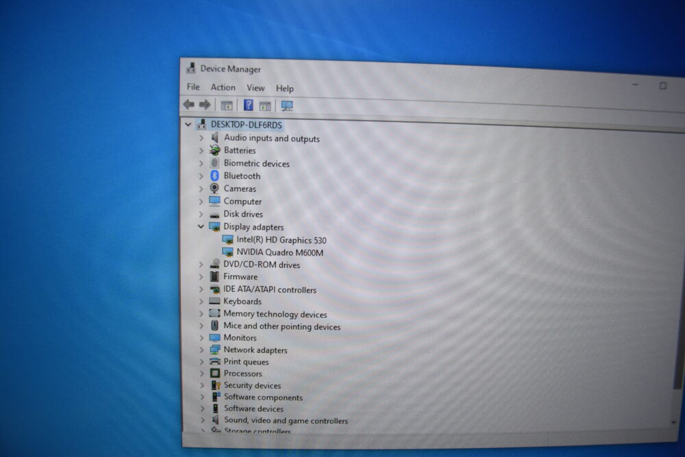The width and height of the screenshot is (685, 457).
Task: Click the Show/Hide Console Tree toolbar icon
Action: click(226, 106)
